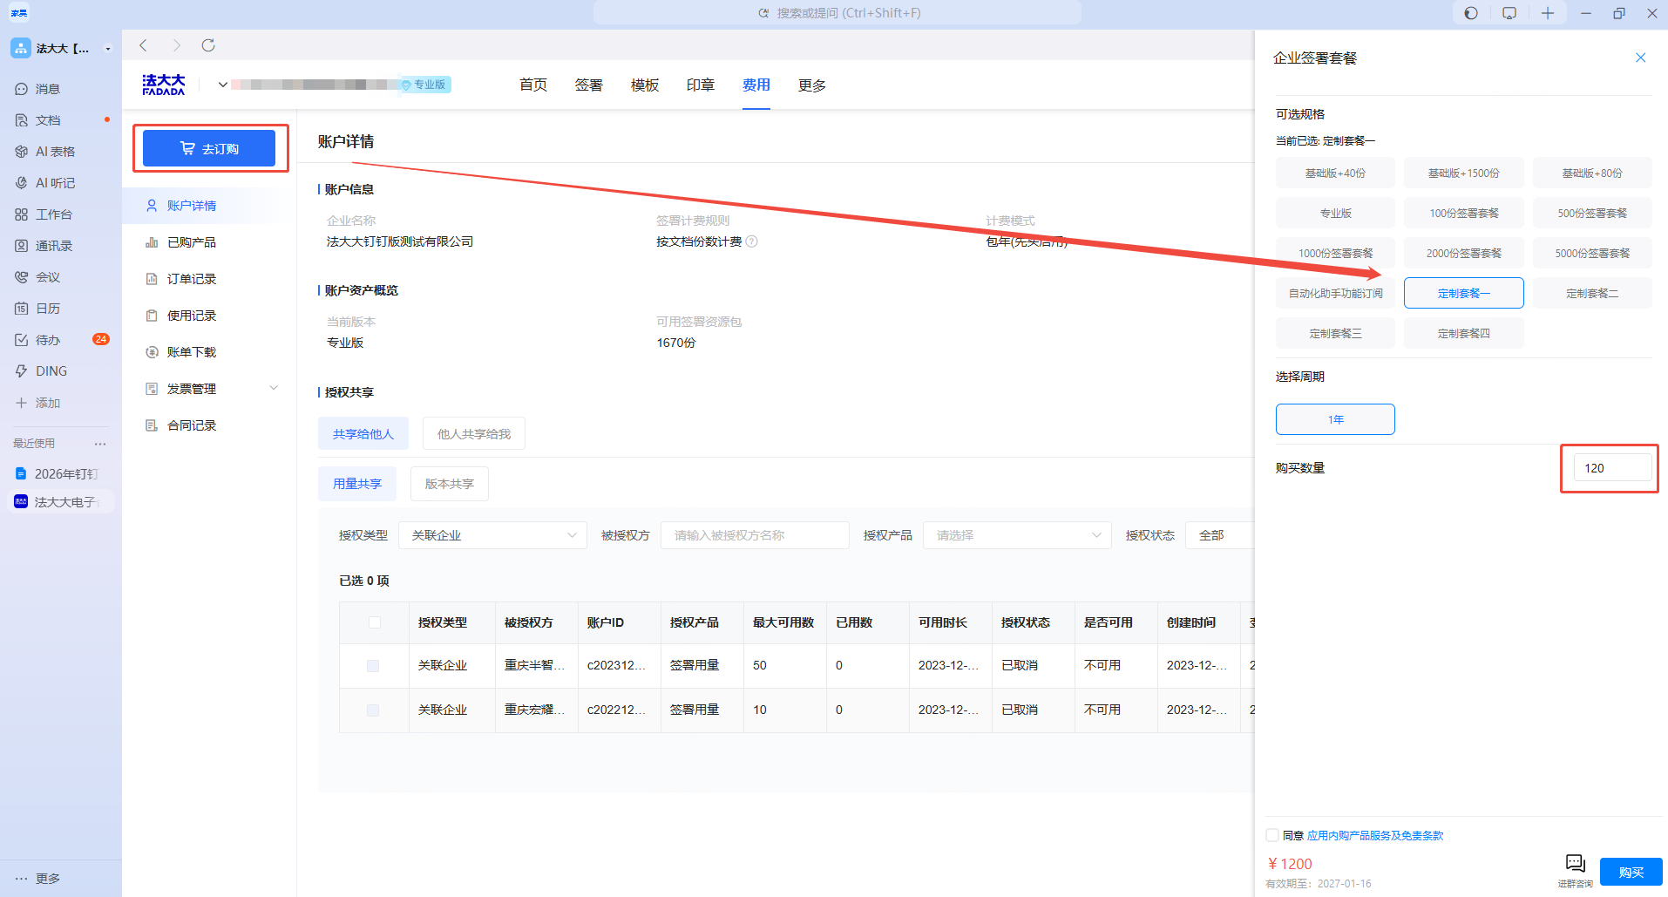This screenshot has width=1668, height=897.
Task: Select the 专业版 package option
Action: tap(1335, 213)
